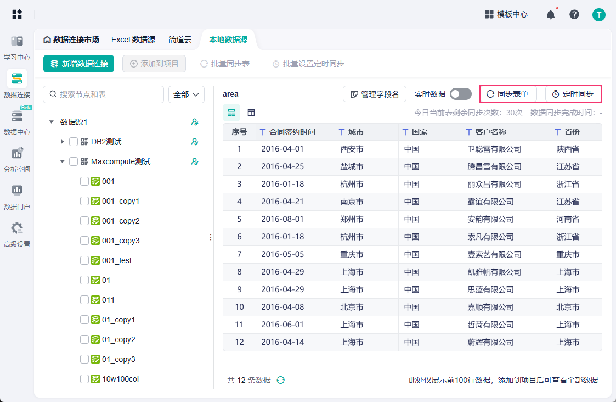Collapse the 数据源1 tree node

[52, 122]
